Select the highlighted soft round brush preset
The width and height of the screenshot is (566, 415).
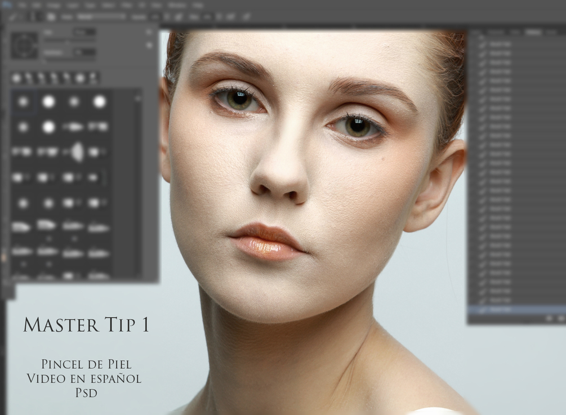pyautogui.click(x=24, y=102)
